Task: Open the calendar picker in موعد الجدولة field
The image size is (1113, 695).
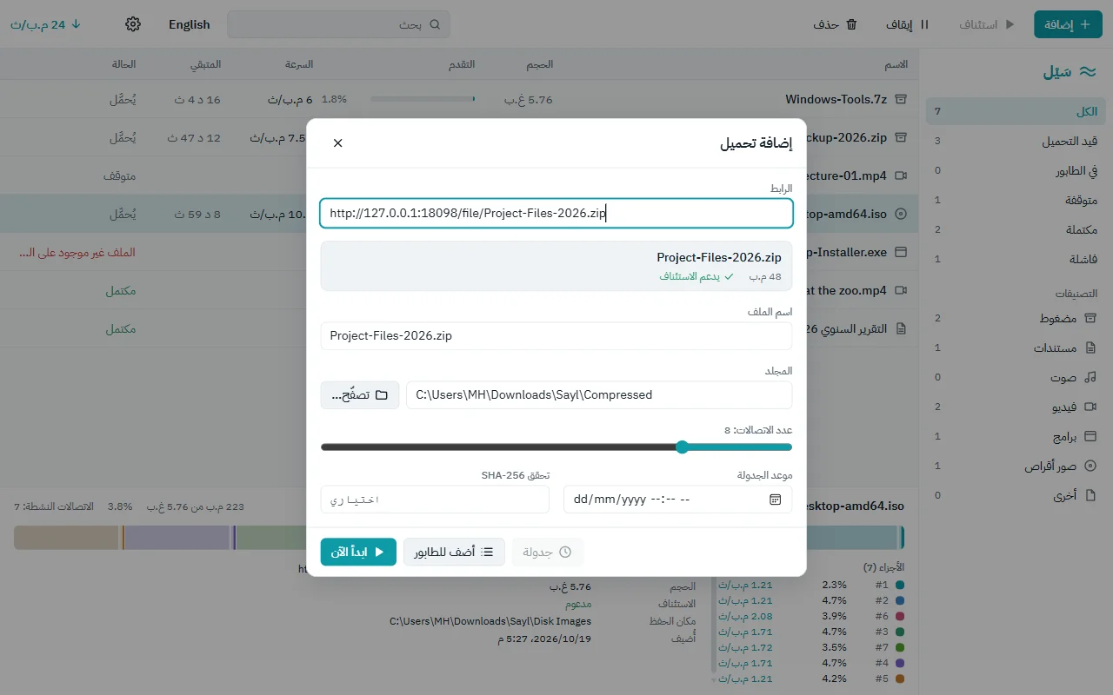Action: pos(775,500)
